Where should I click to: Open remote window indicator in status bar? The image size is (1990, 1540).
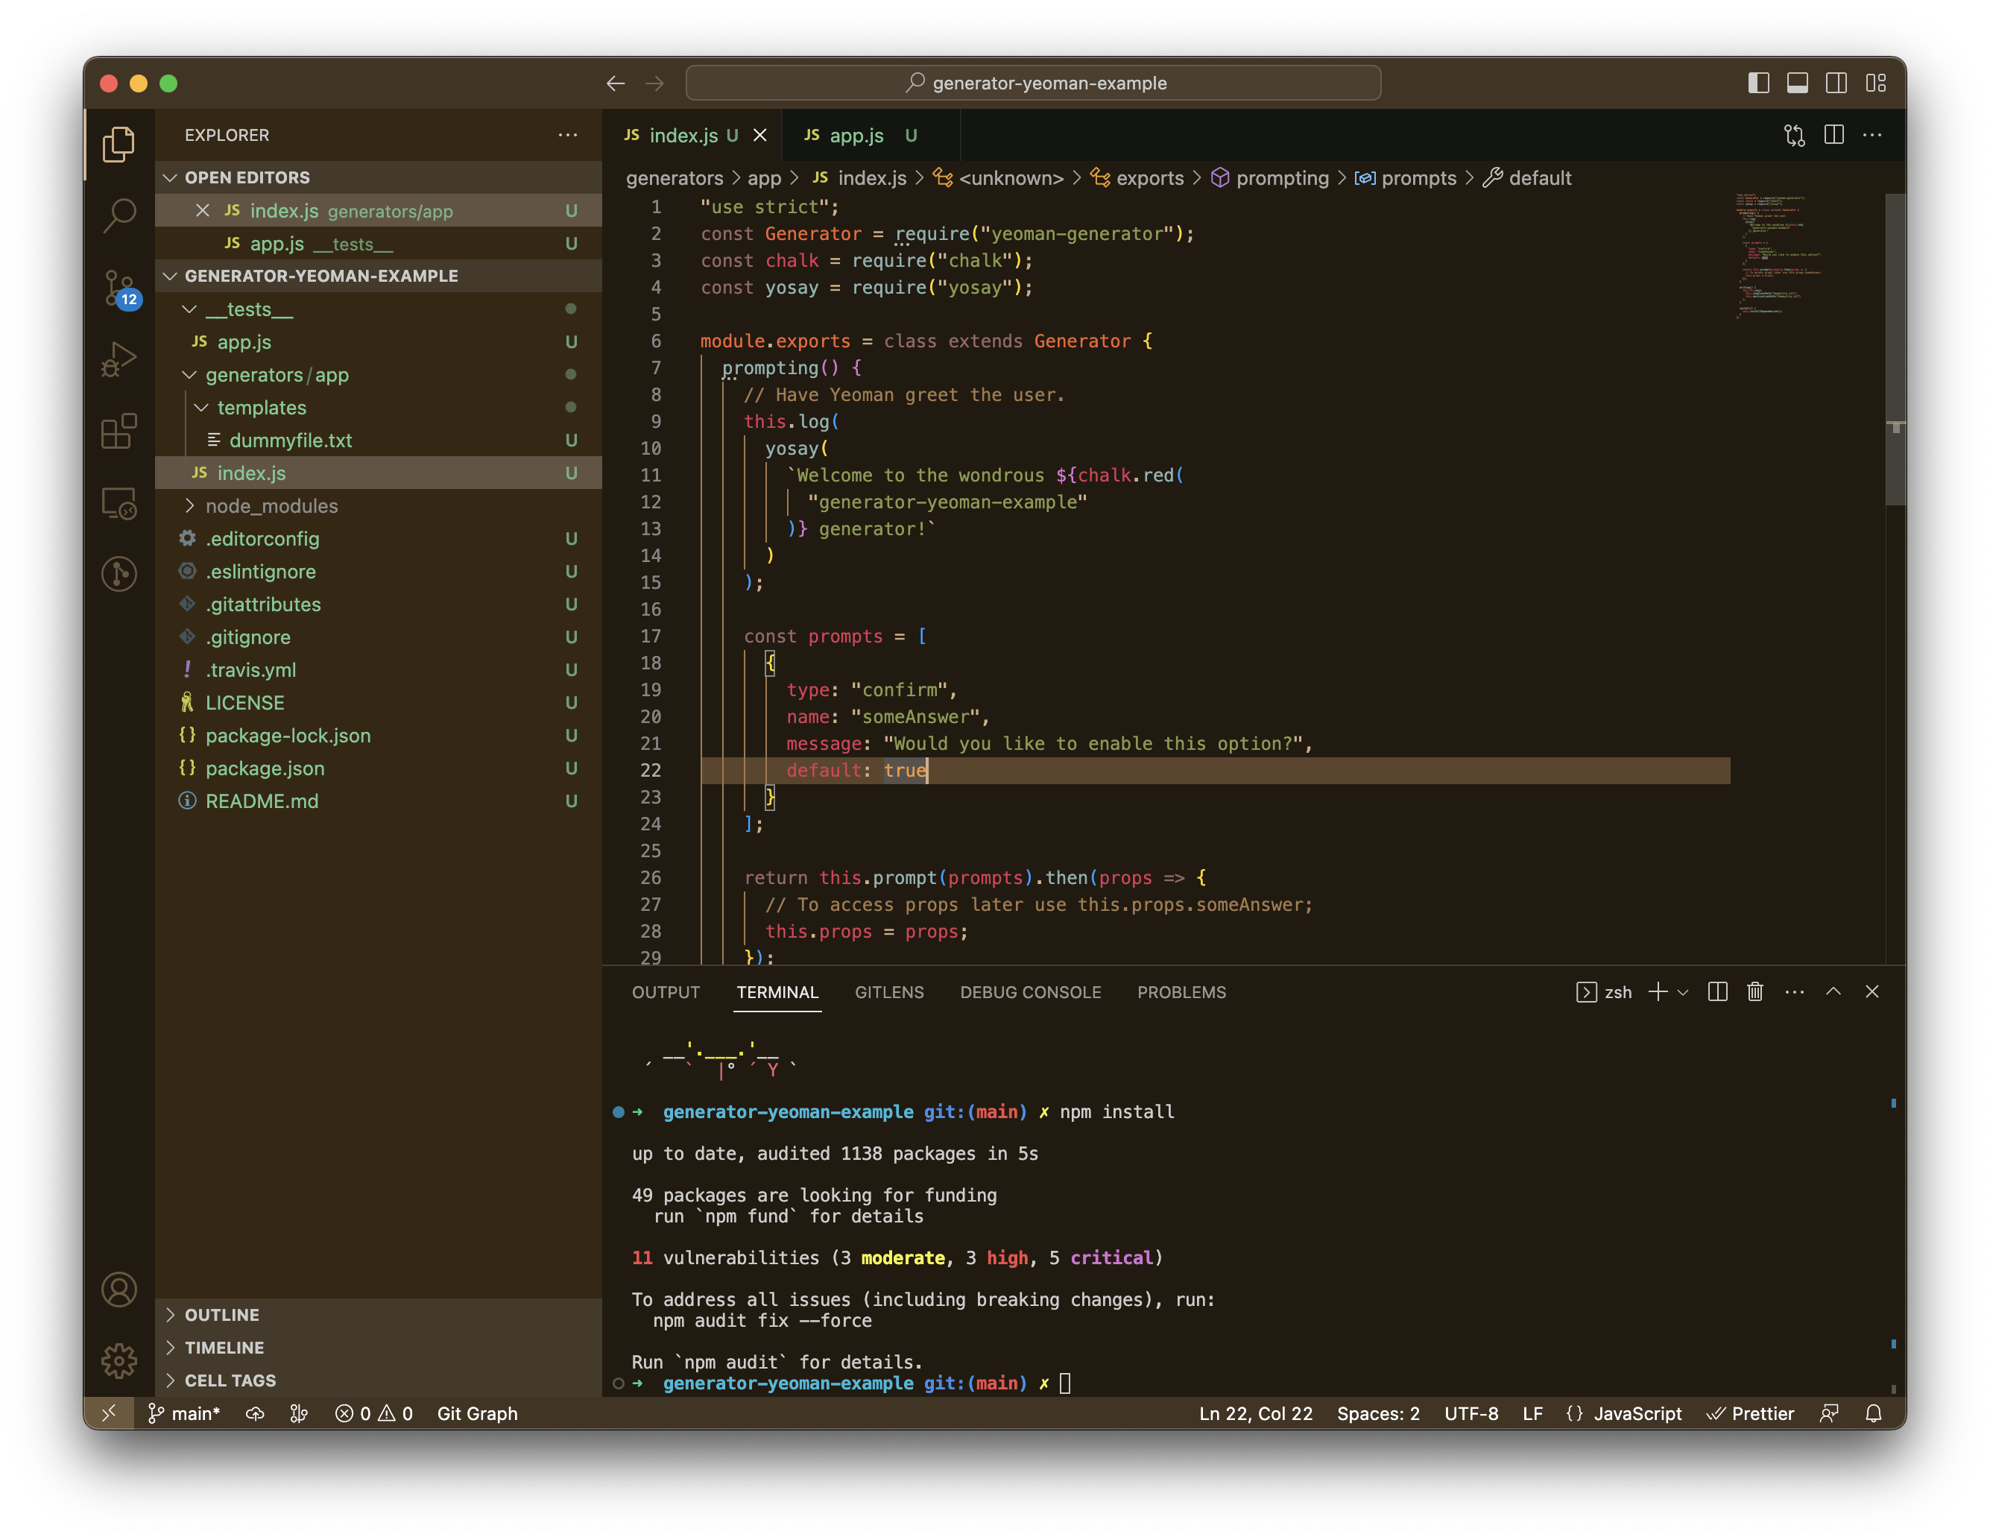tap(108, 1413)
